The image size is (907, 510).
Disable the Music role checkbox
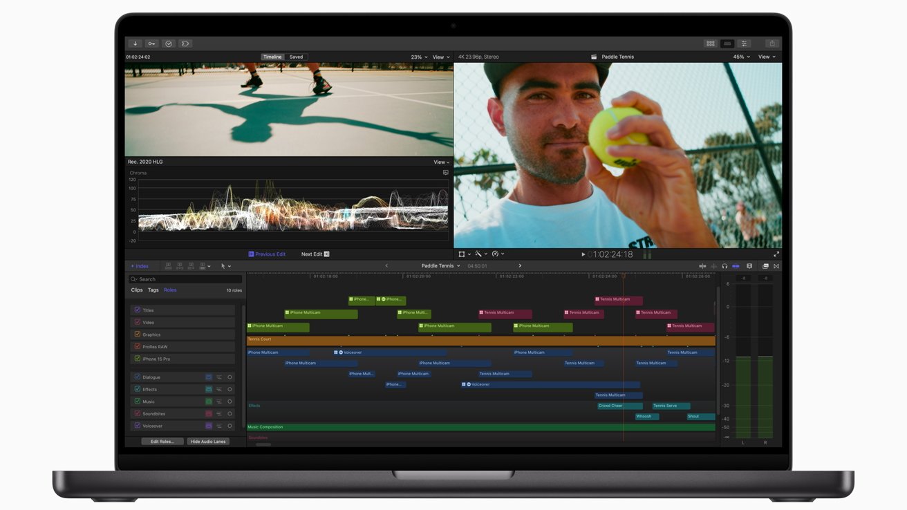click(138, 402)
